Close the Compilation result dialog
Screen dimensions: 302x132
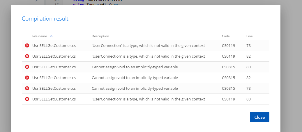pyautogui.click(x=259, y=117)
